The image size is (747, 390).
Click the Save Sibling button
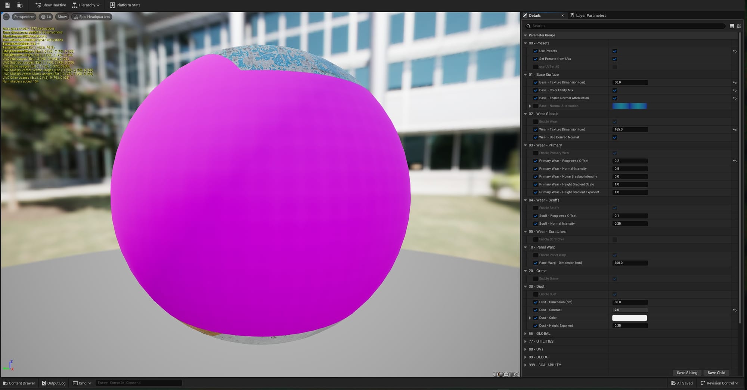pos(687,373)
